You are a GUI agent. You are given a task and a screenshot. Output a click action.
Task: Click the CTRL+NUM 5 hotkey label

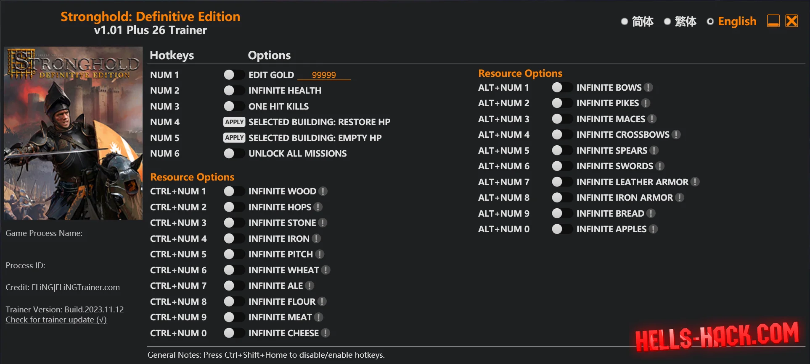[x=178, y=254]
